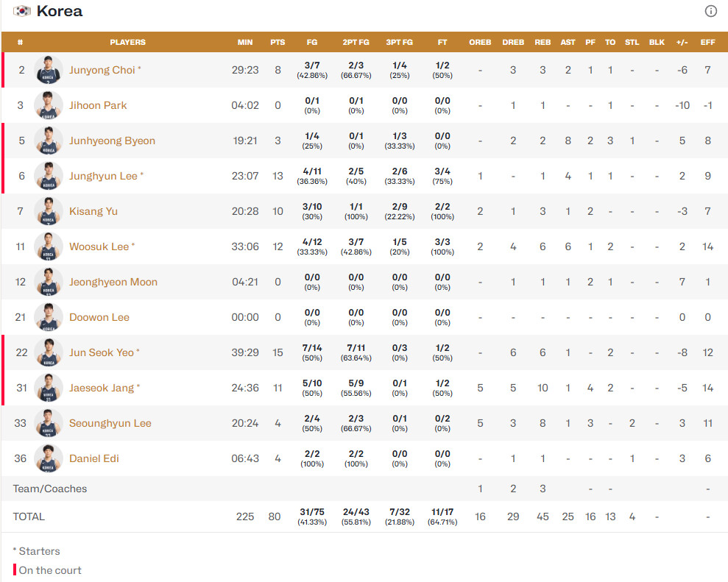
Task: Click the EFF column header
Action: (x=707, y=42)
